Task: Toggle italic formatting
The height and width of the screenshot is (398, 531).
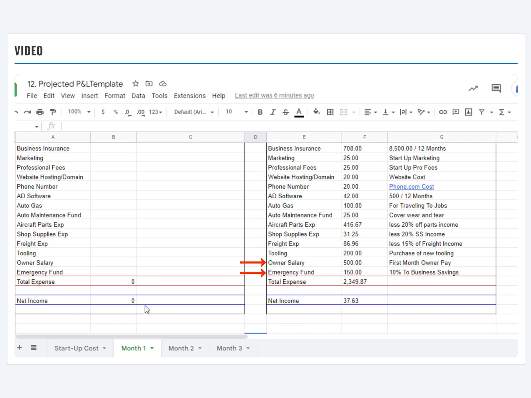Action: click(273, 112)
